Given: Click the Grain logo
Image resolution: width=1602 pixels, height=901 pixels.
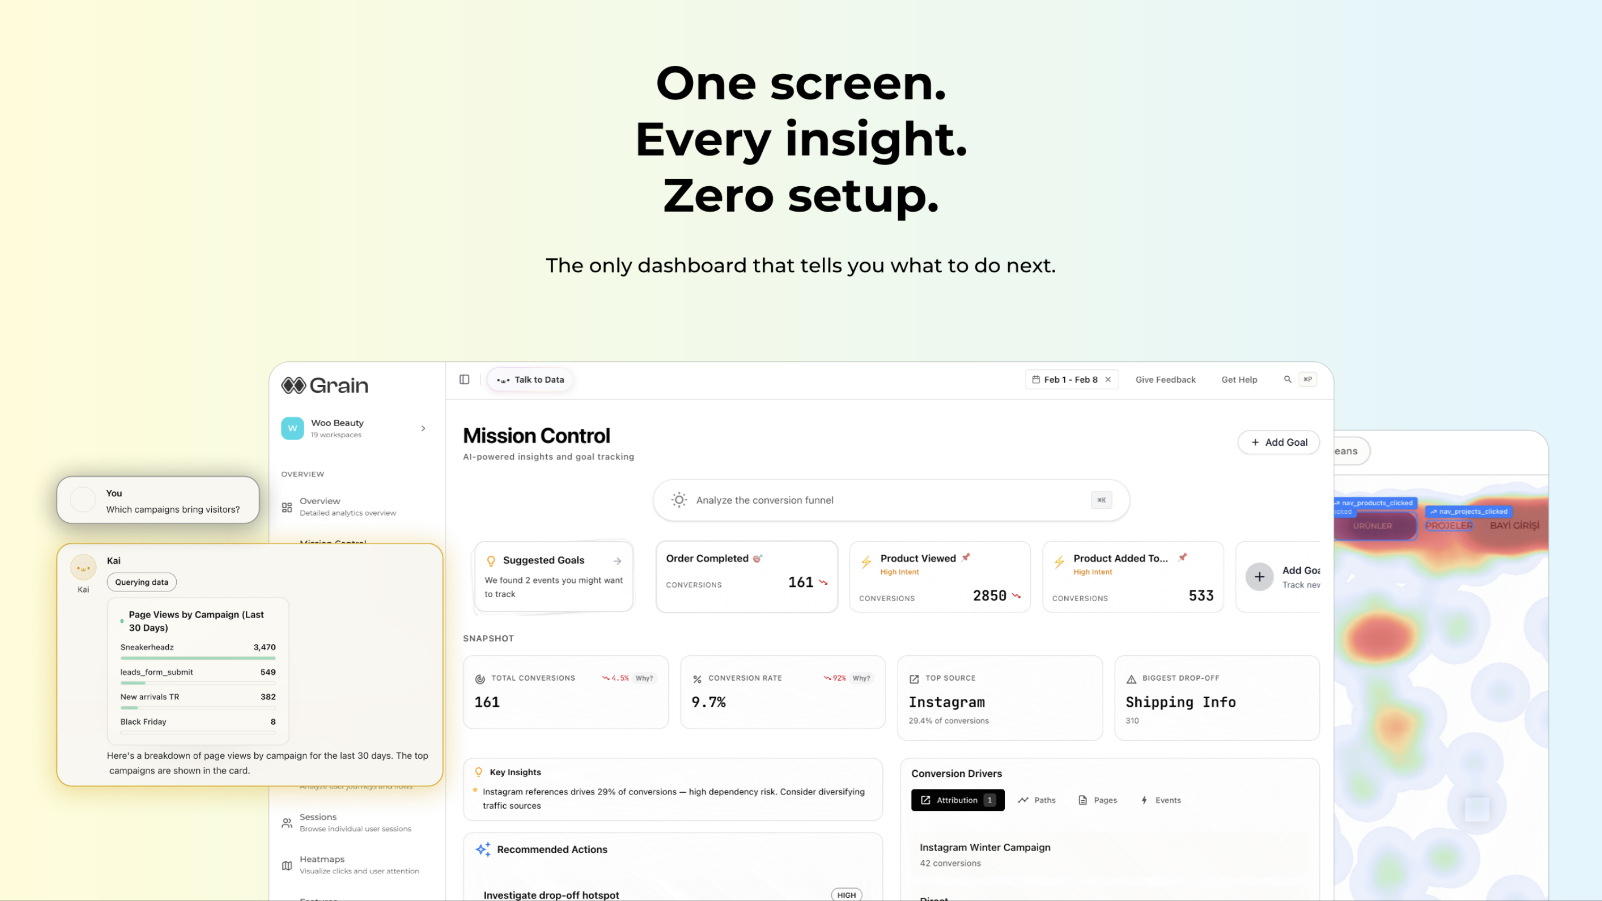Looking at the screenshot, I should (x=325, y=386).
